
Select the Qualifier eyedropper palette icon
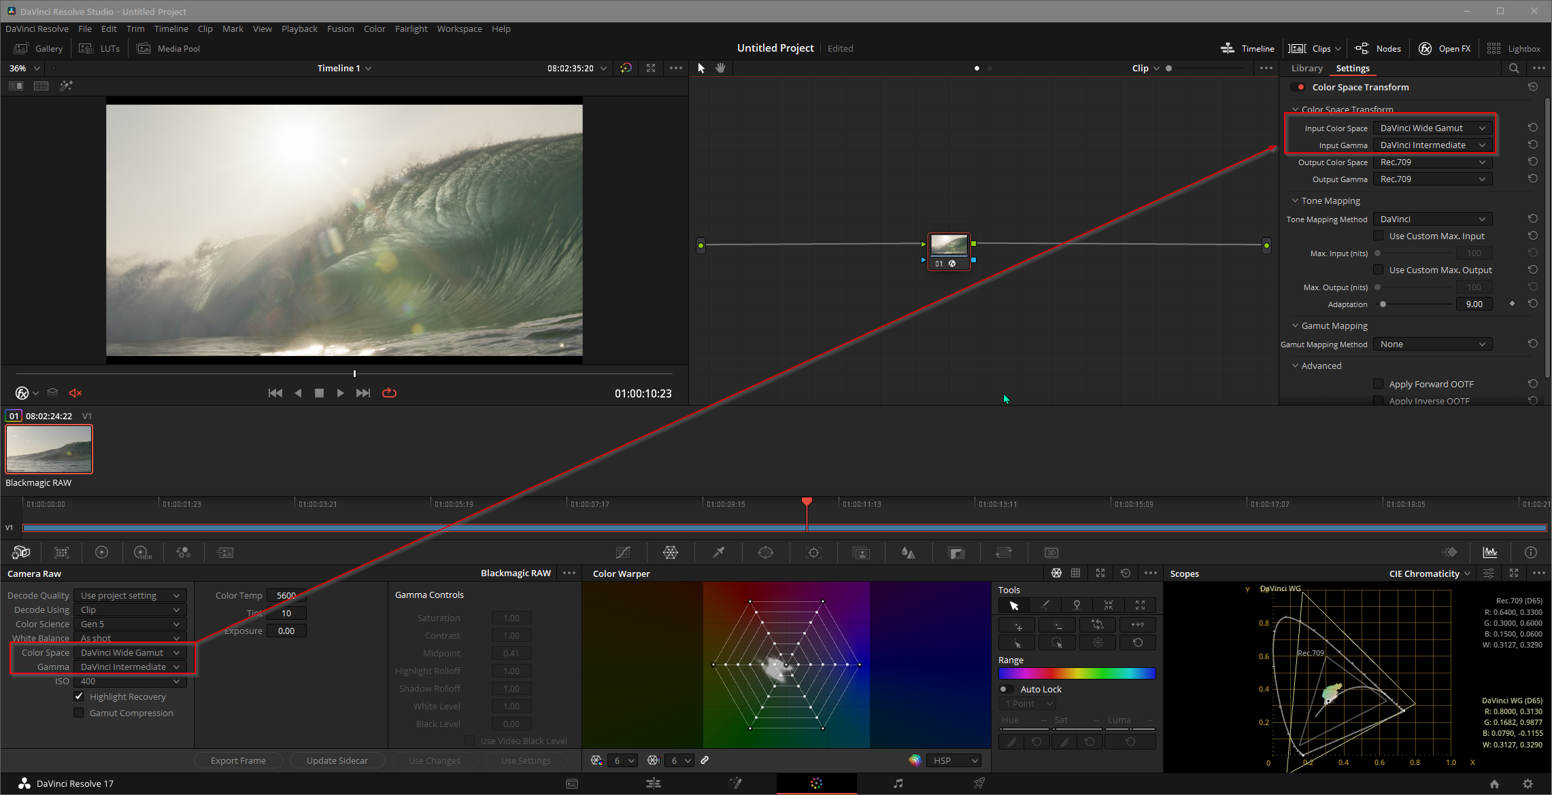click(718, 552)
